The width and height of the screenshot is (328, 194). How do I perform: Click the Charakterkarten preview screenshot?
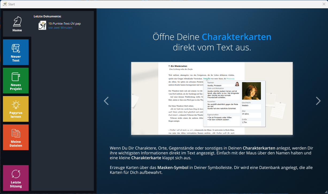tap(212, 98)
